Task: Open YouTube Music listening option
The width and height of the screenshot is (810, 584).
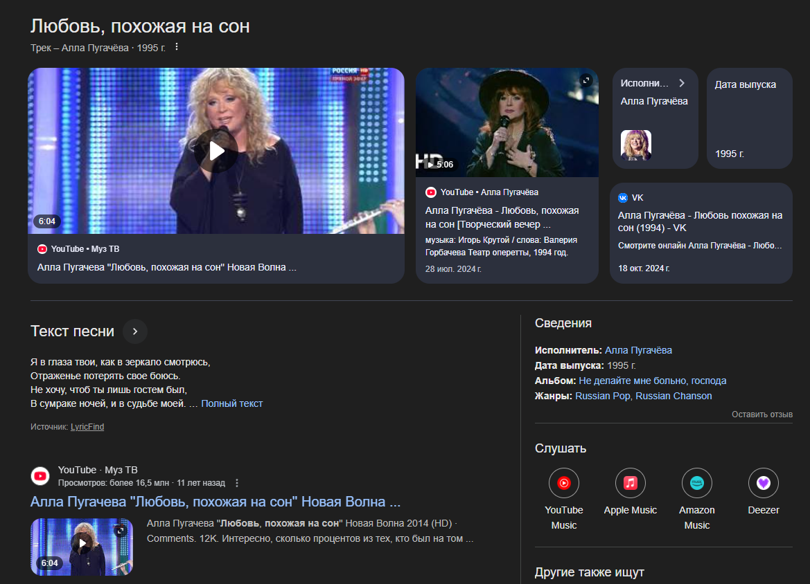Action: click(x=563, y=483)
